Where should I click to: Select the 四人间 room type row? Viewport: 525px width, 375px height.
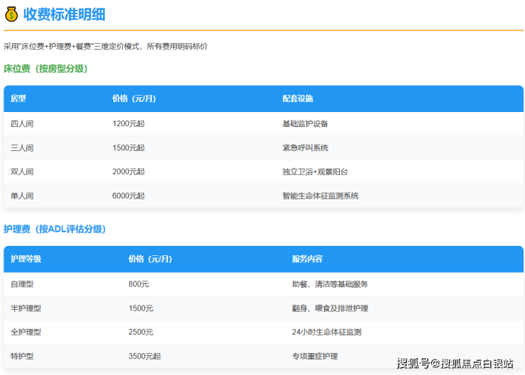22,123
